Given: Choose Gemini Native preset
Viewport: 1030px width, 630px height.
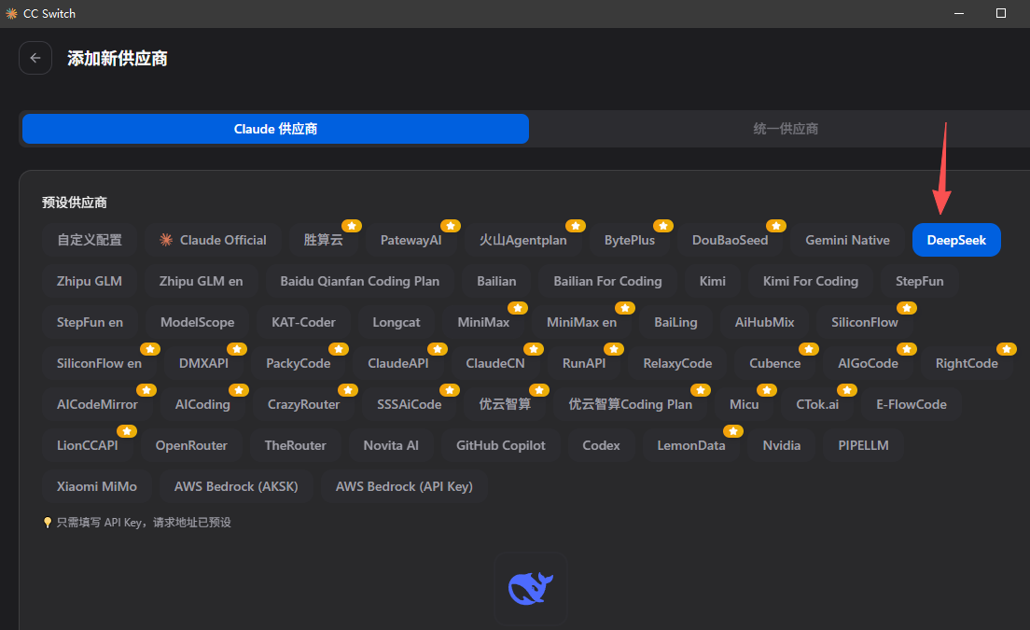Looking at the screenshot, I should tap(847, 240).
